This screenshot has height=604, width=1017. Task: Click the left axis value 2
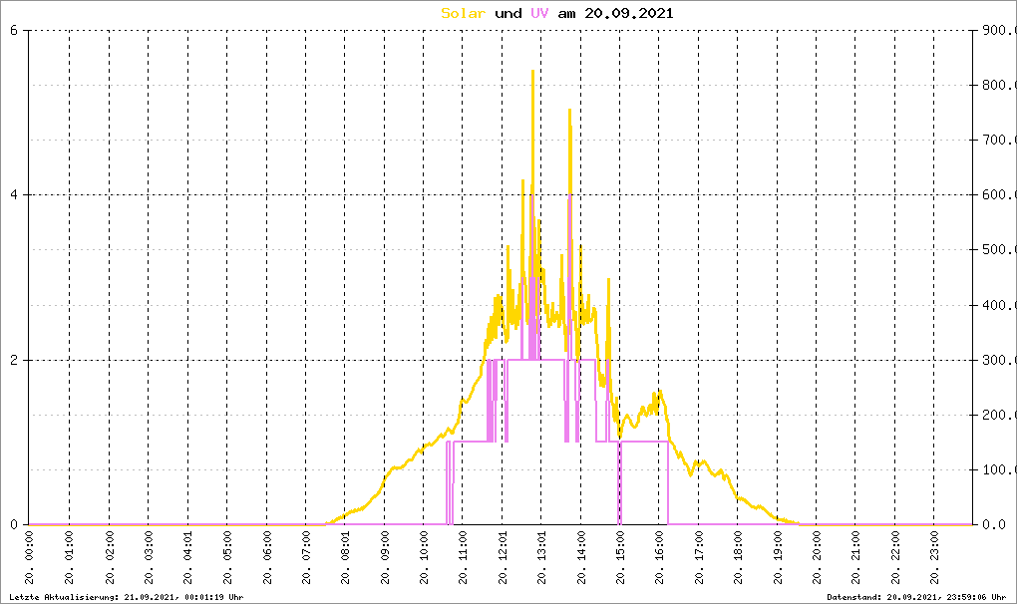[13, 360]
